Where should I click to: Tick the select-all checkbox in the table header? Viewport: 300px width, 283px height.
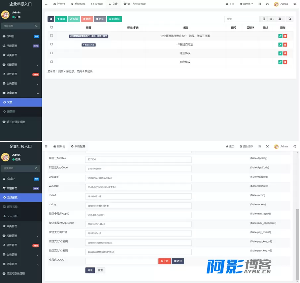tap(51, 28)
